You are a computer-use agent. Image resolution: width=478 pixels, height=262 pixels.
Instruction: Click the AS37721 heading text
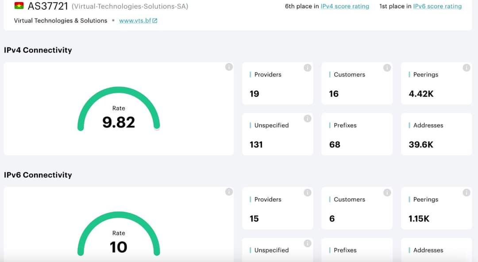click(48, 6)
